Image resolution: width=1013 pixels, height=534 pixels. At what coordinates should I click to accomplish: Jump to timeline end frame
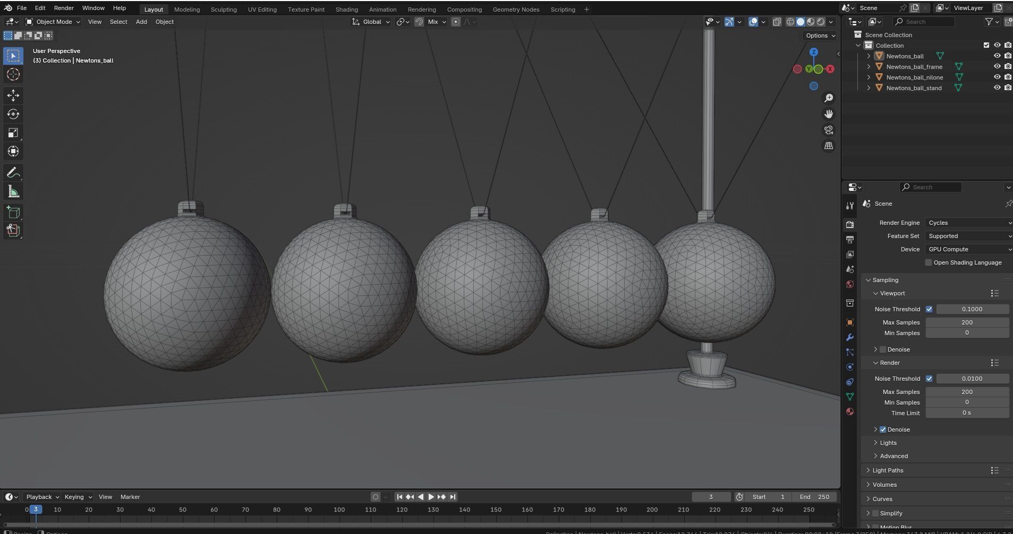pos(453,497)
